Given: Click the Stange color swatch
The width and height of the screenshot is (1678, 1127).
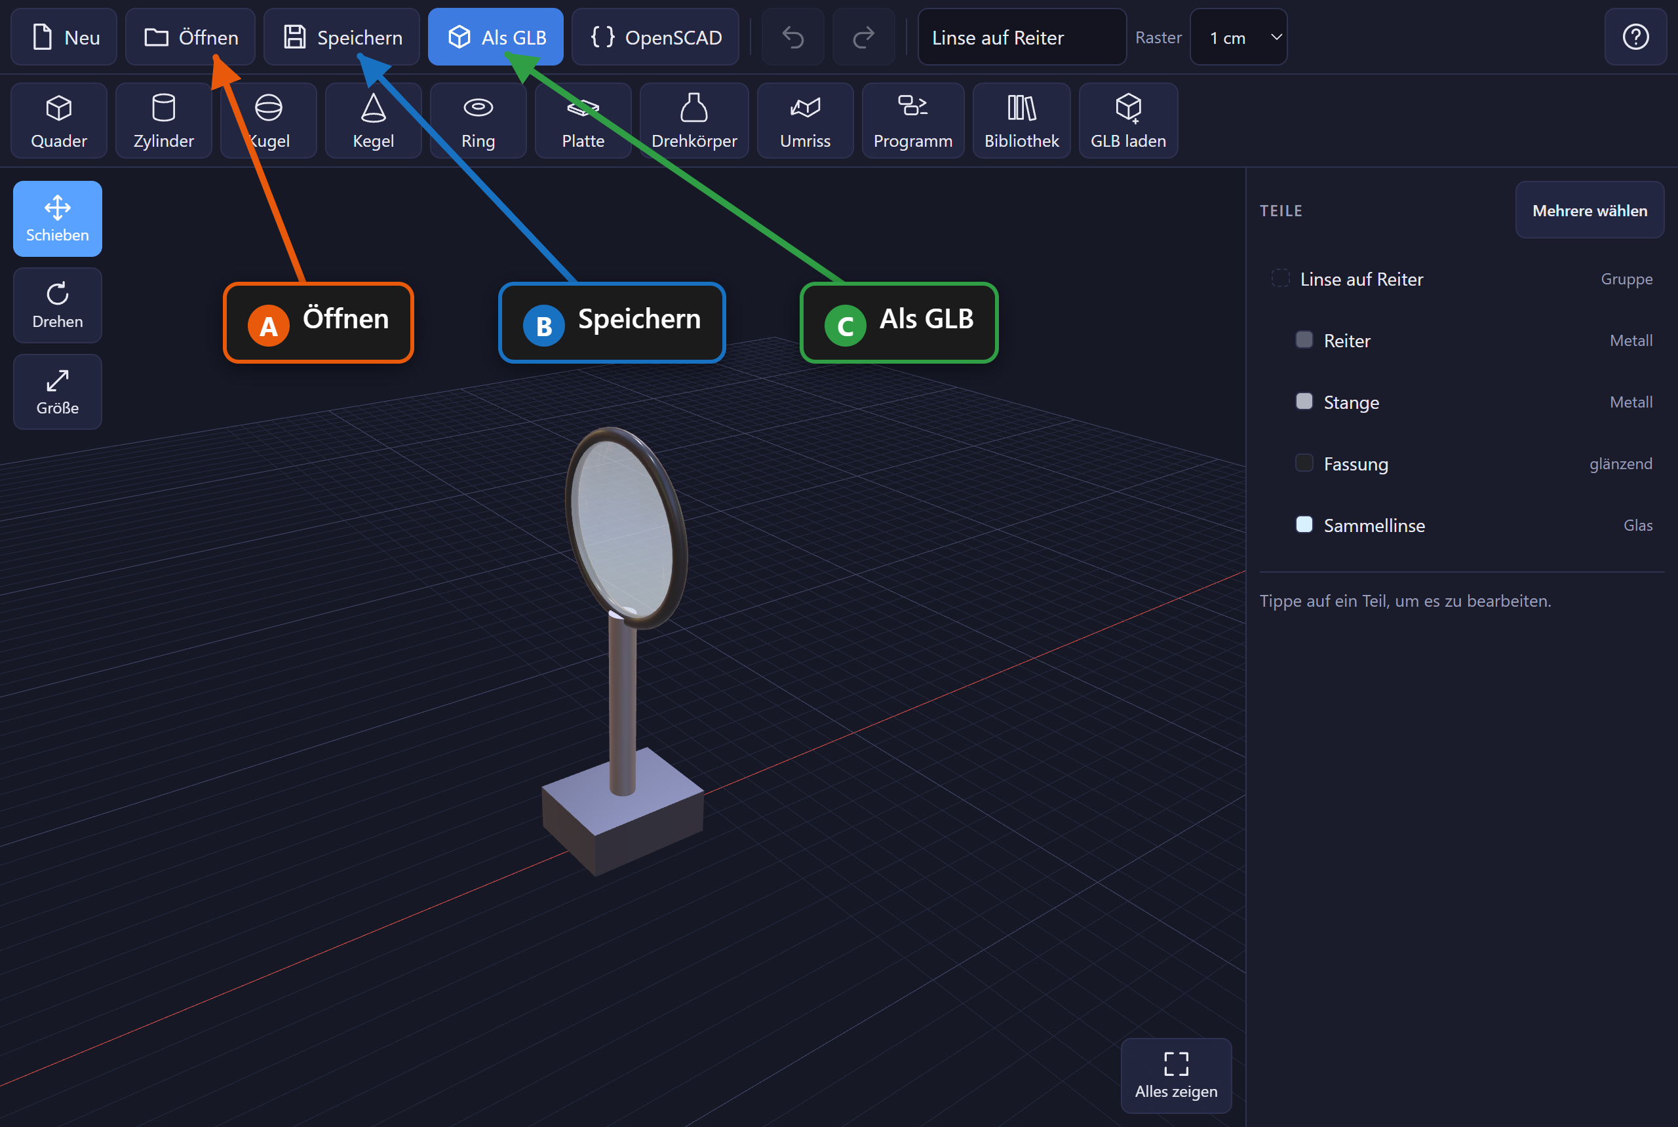Looking at the screenshot, I should (x=1304, y=402).
